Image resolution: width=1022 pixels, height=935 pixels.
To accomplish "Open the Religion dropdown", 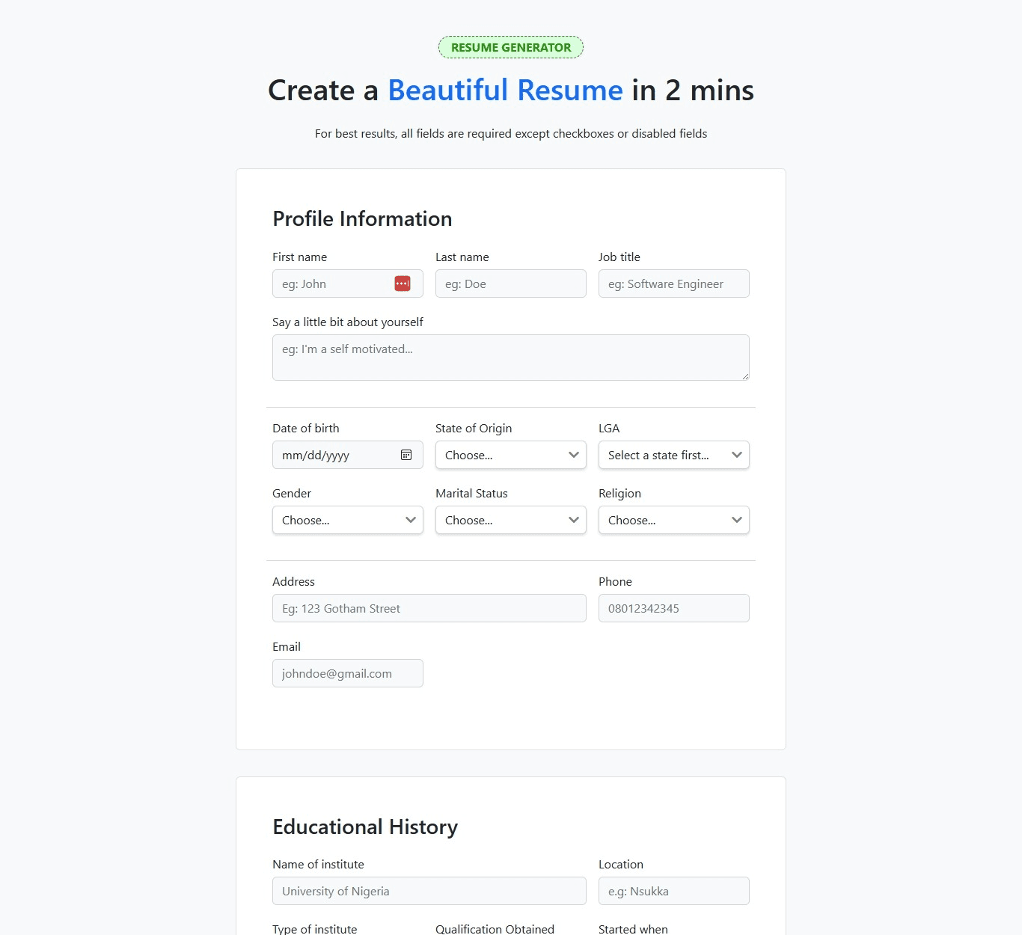I will tap(673, 520).
